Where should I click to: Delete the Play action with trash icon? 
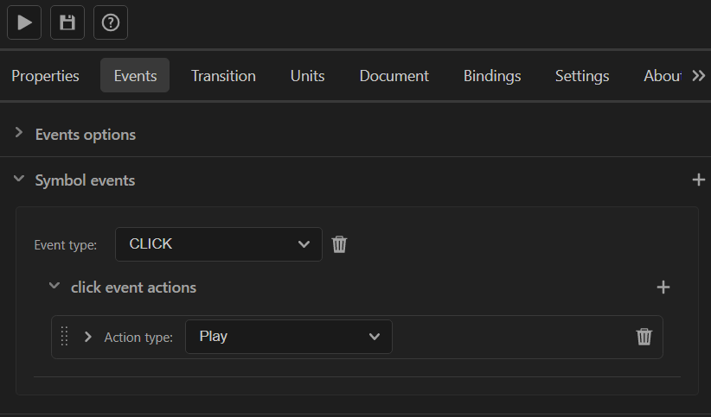644,337
